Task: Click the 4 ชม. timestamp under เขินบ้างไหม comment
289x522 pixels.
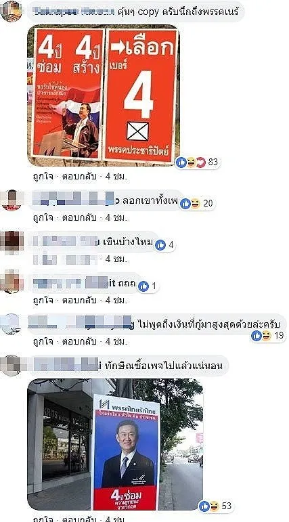Action: coord(116,259)
